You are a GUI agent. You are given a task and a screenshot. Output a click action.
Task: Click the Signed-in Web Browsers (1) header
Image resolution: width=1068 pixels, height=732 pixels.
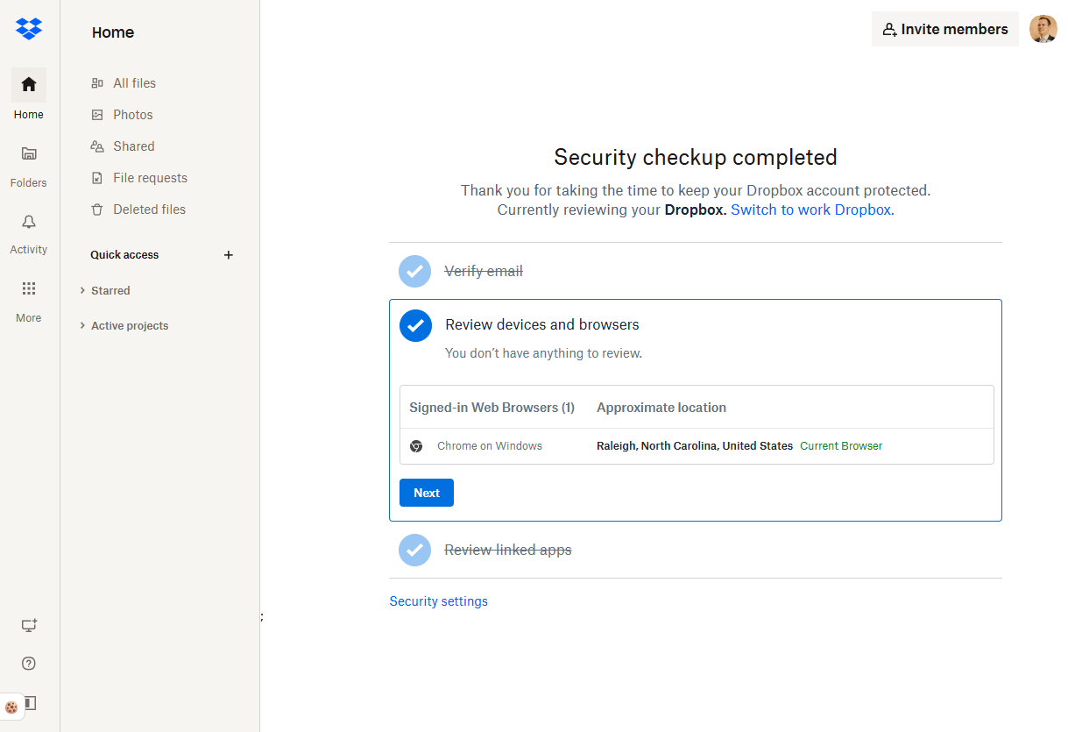492,408
